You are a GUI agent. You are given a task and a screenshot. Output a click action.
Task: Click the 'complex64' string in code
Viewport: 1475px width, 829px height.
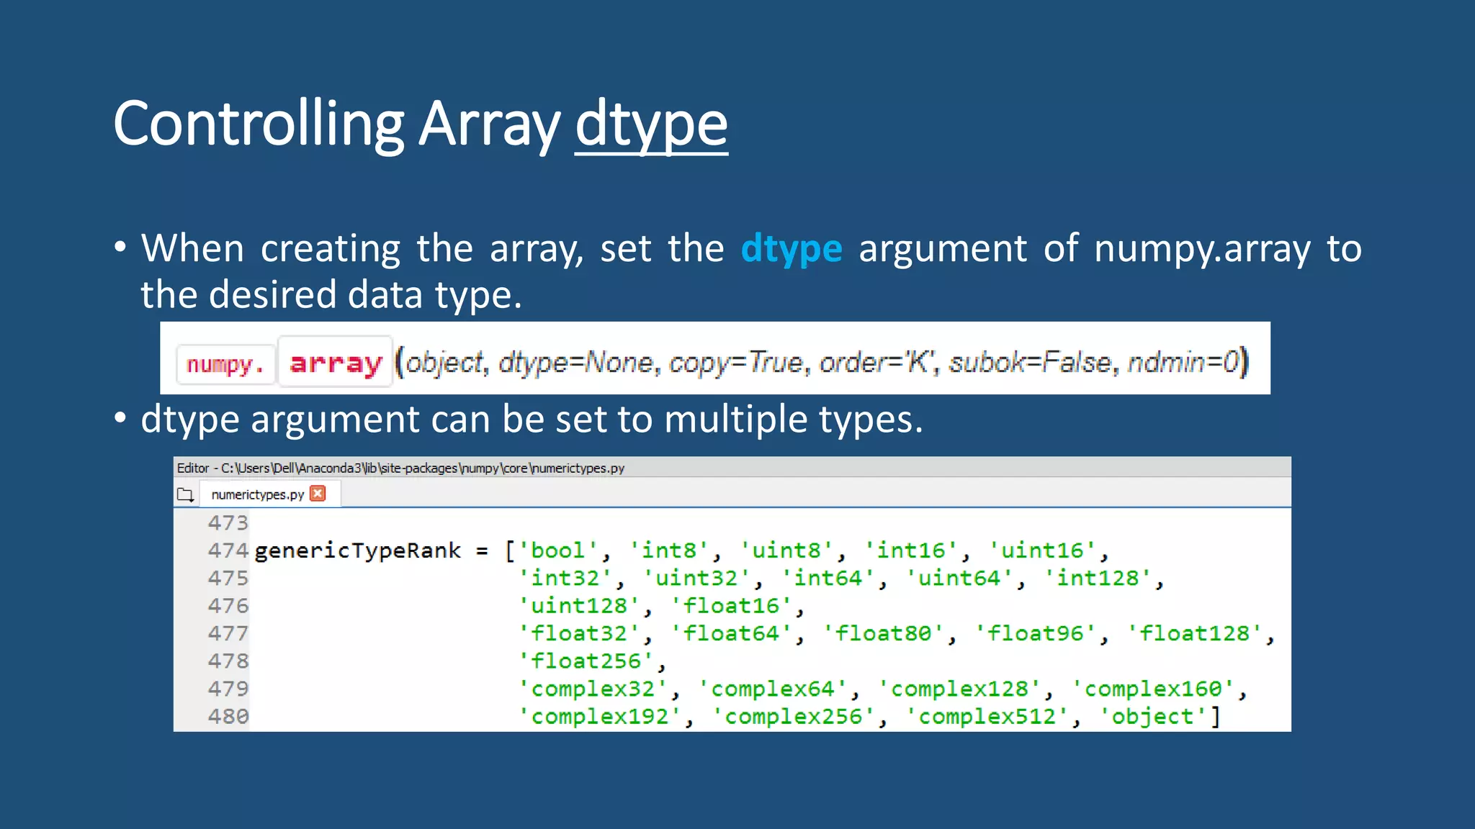(x=773, y=689)
